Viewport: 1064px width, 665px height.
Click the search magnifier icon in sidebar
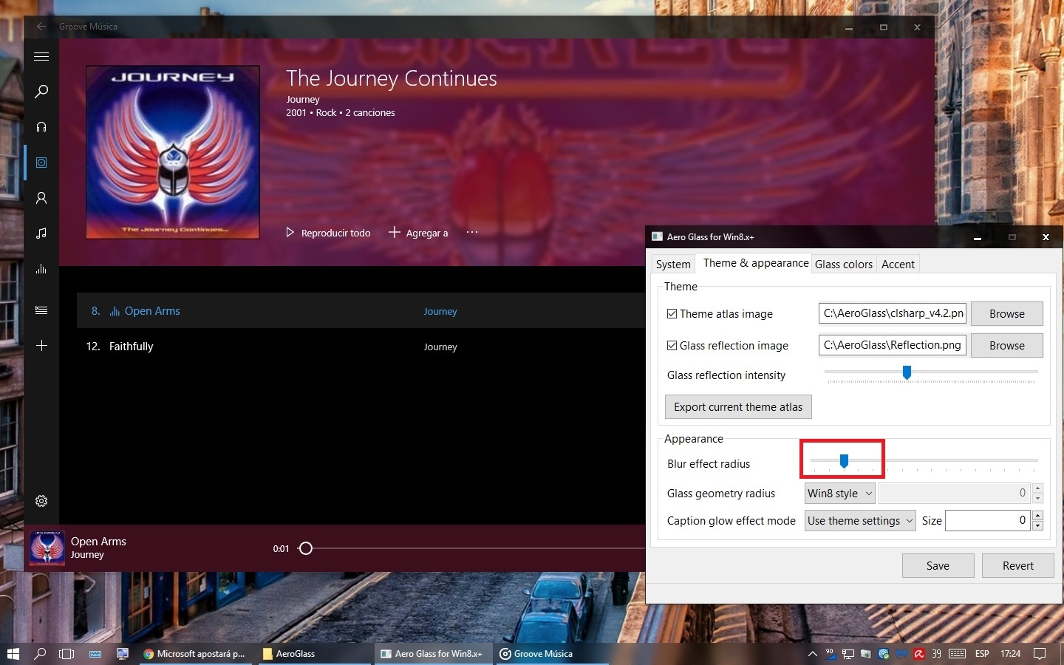click(x=41, y=92)
